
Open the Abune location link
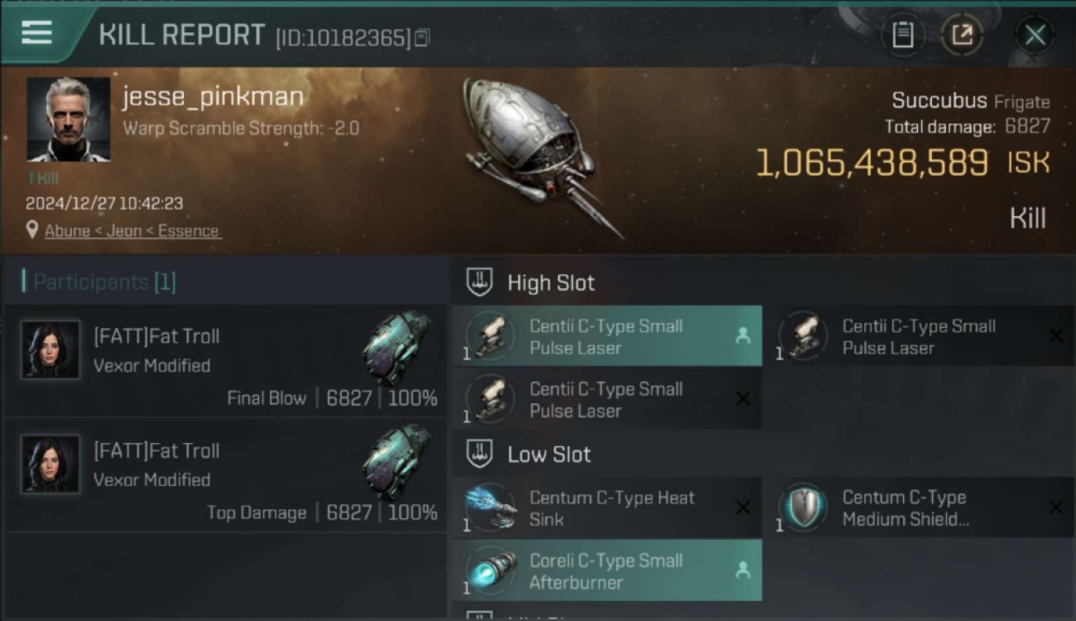[132, 231]
